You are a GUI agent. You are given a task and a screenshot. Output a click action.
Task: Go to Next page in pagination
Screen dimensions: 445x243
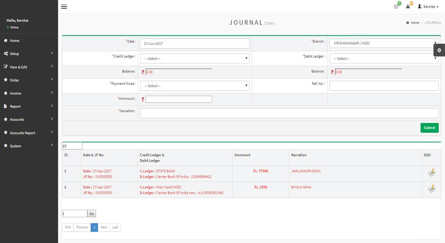(x=104, y=227)
